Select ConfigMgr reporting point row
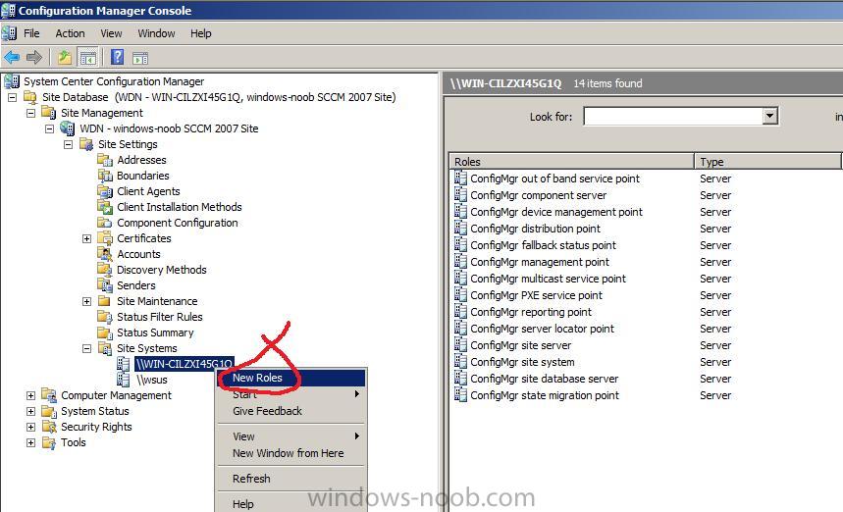Screen dimensions: 843x512 click(x=531, y=312)
